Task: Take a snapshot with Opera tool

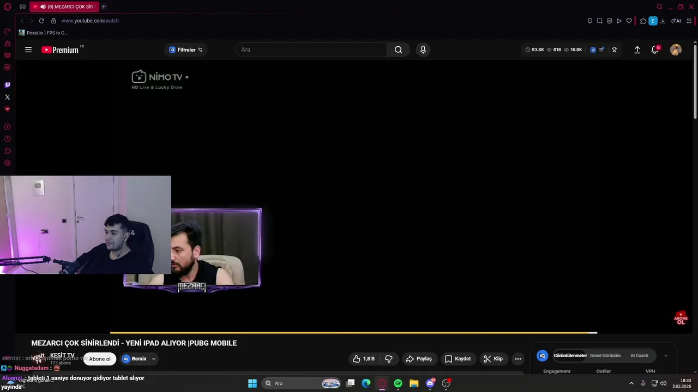Action: point(599,21)
